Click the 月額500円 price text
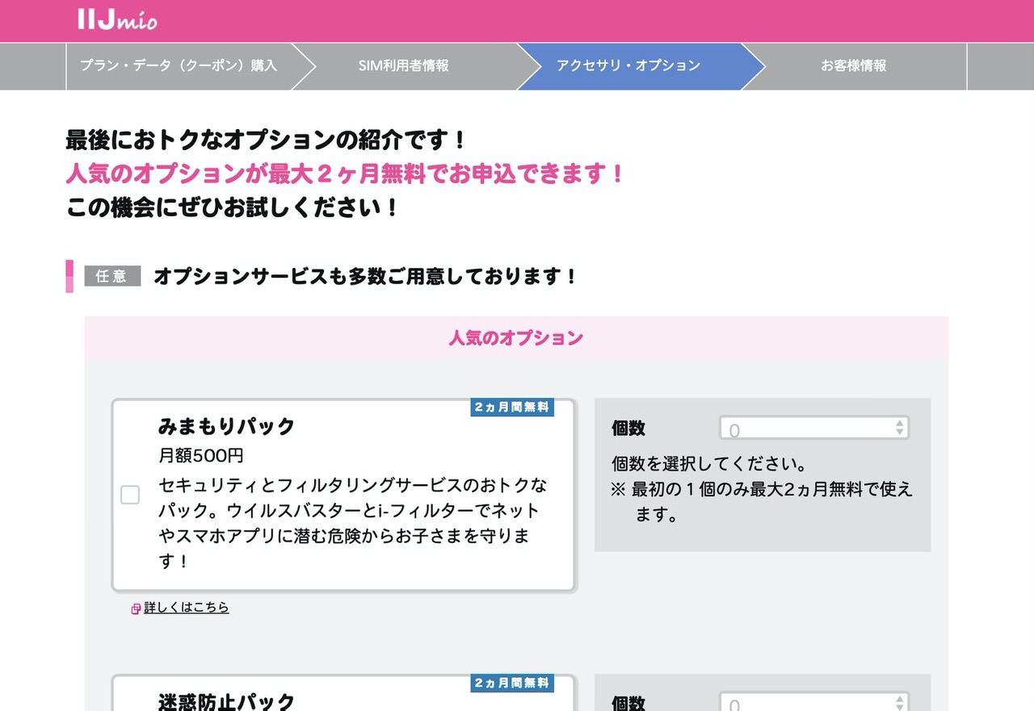The image size is (1034, 711). [201, 456]
